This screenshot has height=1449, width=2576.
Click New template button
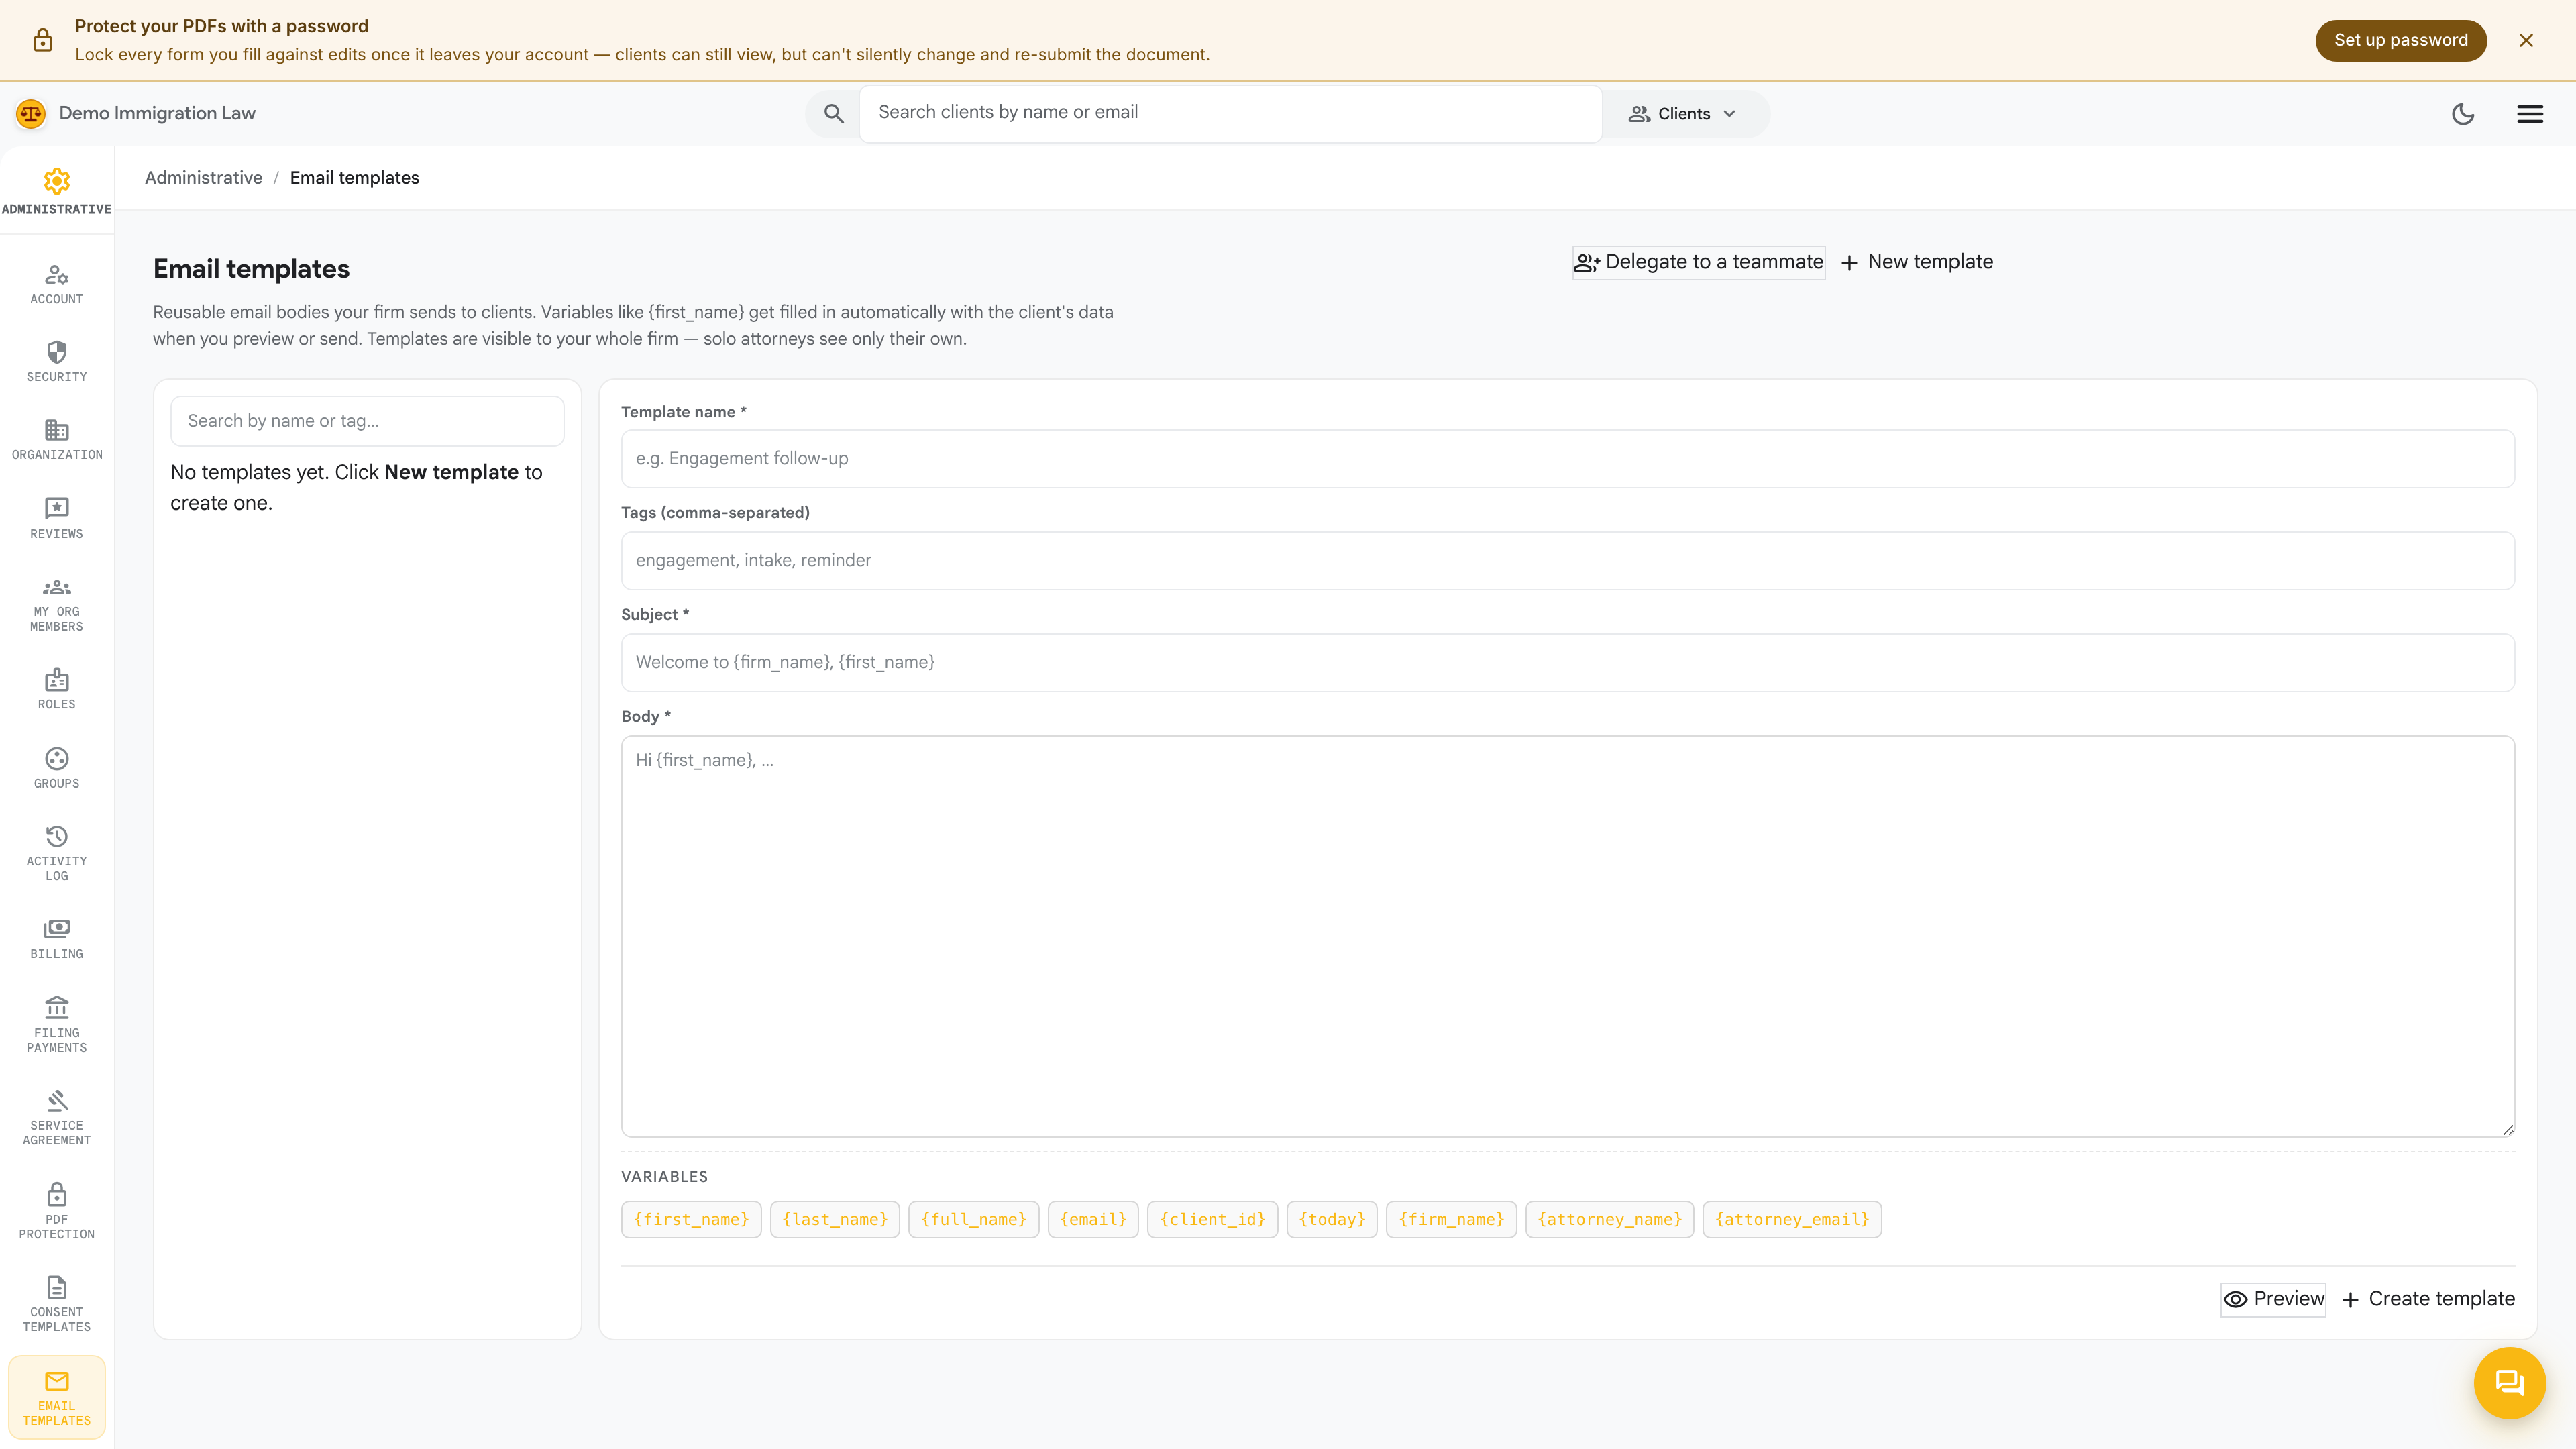pos(1916,262)
